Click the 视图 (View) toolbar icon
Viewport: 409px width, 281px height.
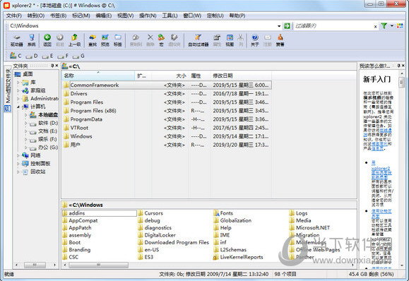[230, 40]
